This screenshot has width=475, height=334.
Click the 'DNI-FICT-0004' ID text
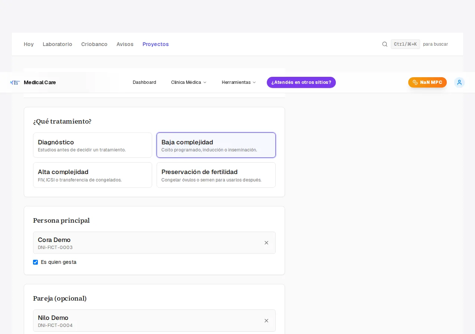(55, 325)
